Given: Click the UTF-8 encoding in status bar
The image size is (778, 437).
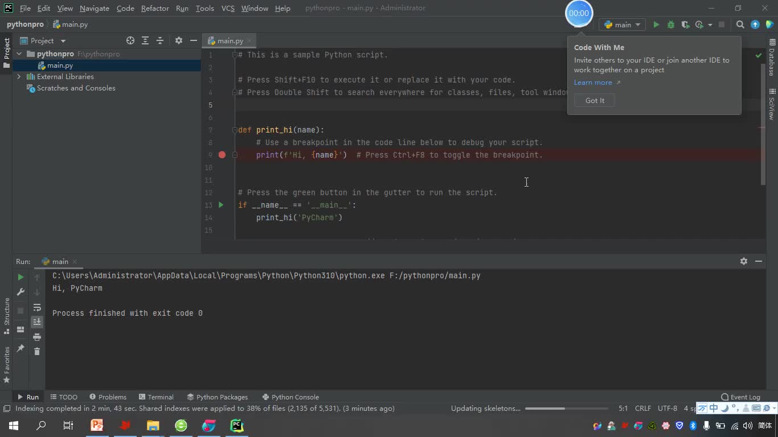Looking at the screenshot, I should [x=668, y=409].
